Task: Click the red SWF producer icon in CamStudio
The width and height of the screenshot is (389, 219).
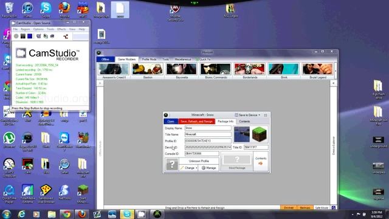Action: pos(66,36)
